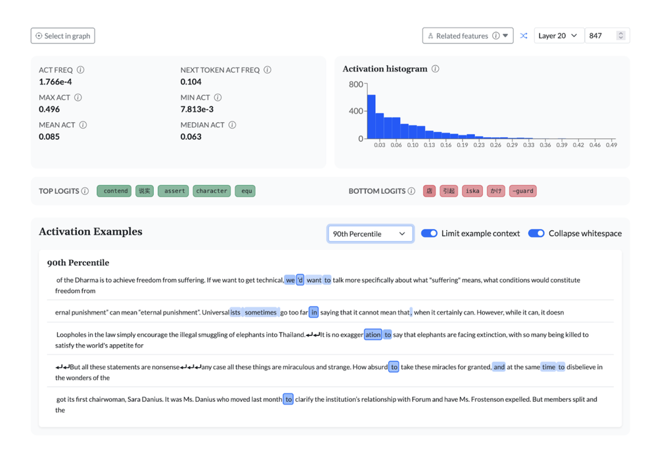Click highlighted 'and' after 'for granted,'
657x457 pixels.
tap(499, 367)
